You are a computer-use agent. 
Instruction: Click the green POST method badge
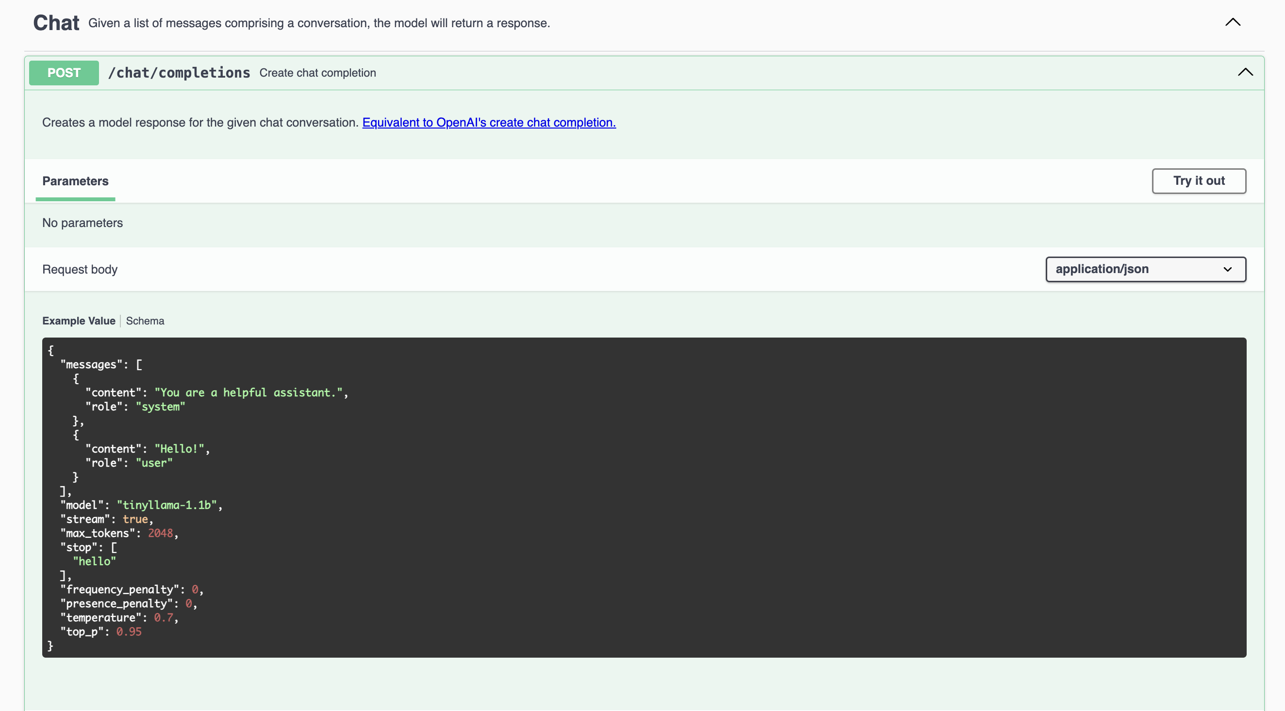coord(64,73)
